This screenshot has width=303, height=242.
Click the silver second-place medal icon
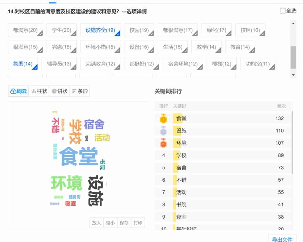[164, 131]
